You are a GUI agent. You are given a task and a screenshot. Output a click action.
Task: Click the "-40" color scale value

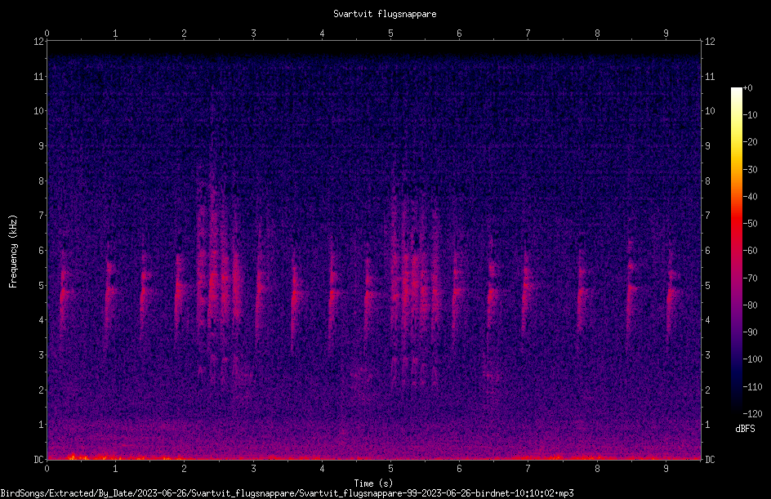pos(750,197)
